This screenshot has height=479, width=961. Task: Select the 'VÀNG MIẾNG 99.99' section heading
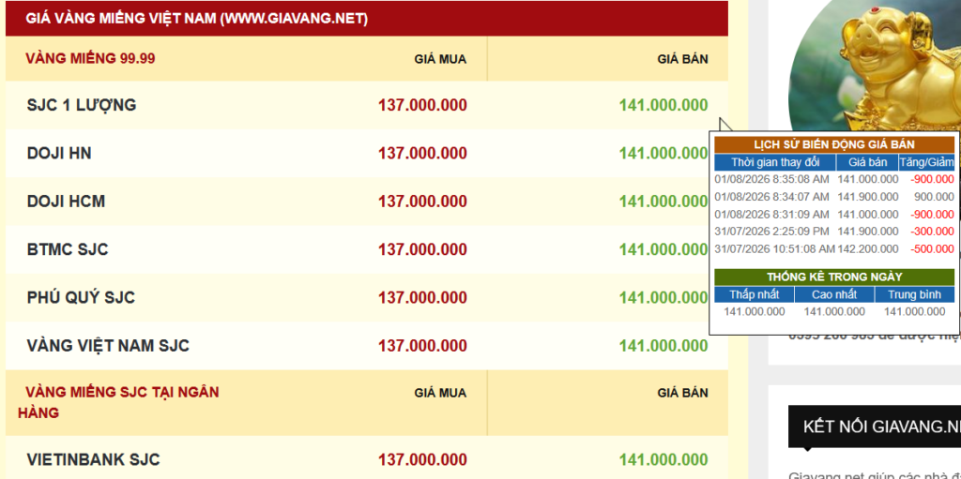pos(90,59)
